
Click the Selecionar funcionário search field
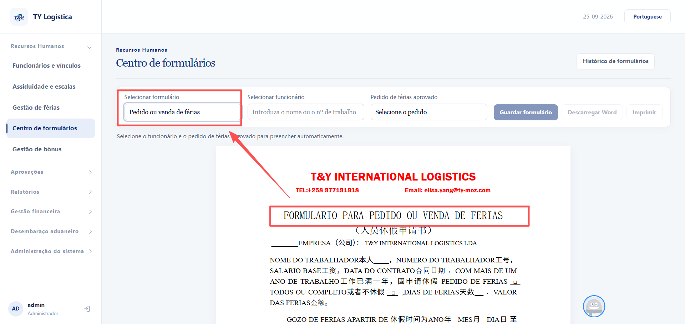coord(306,112)
